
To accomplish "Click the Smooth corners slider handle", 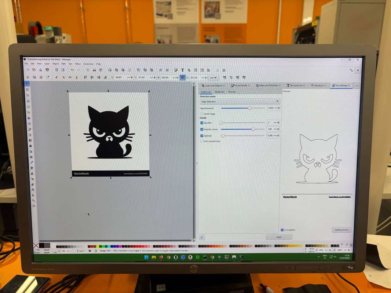I will coord(253,129).
